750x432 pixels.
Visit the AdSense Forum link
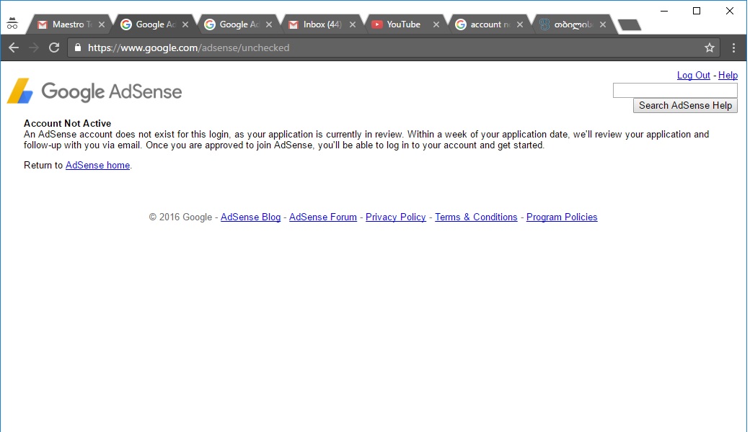click(x=323, y=217)
